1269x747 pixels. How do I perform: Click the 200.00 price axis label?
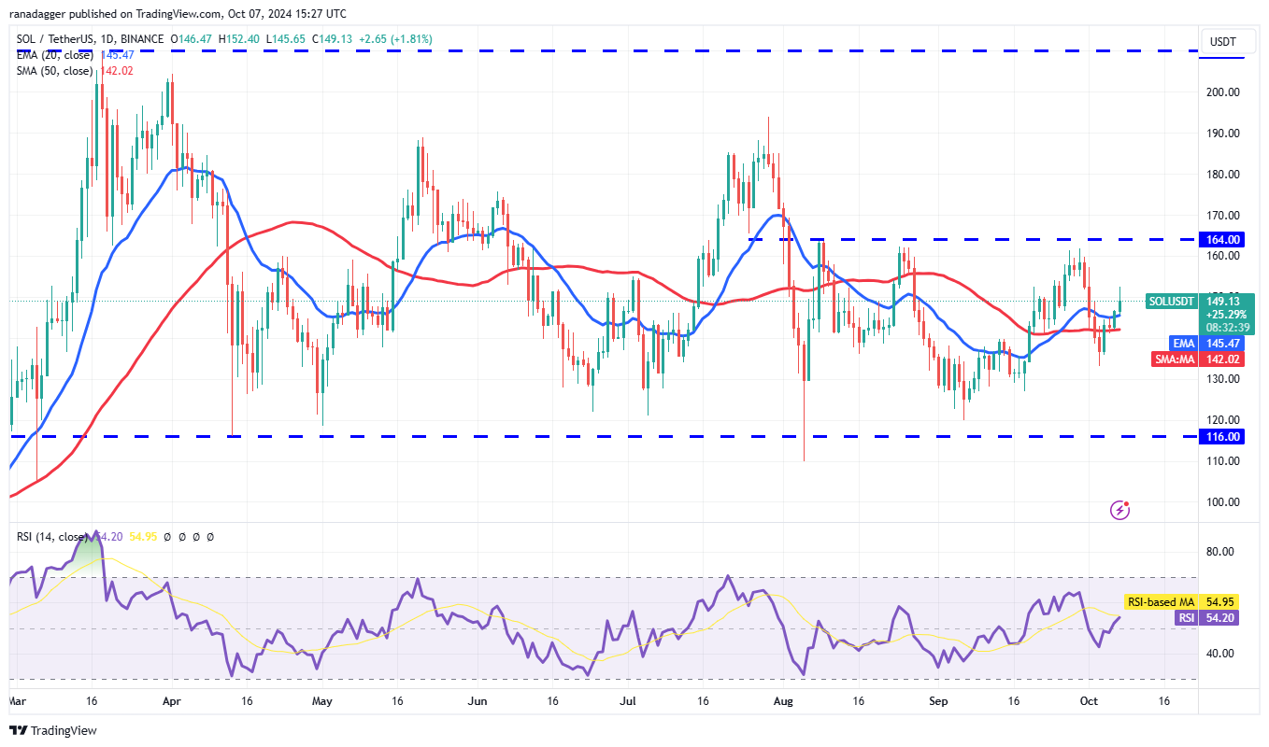click(1222, 92)
